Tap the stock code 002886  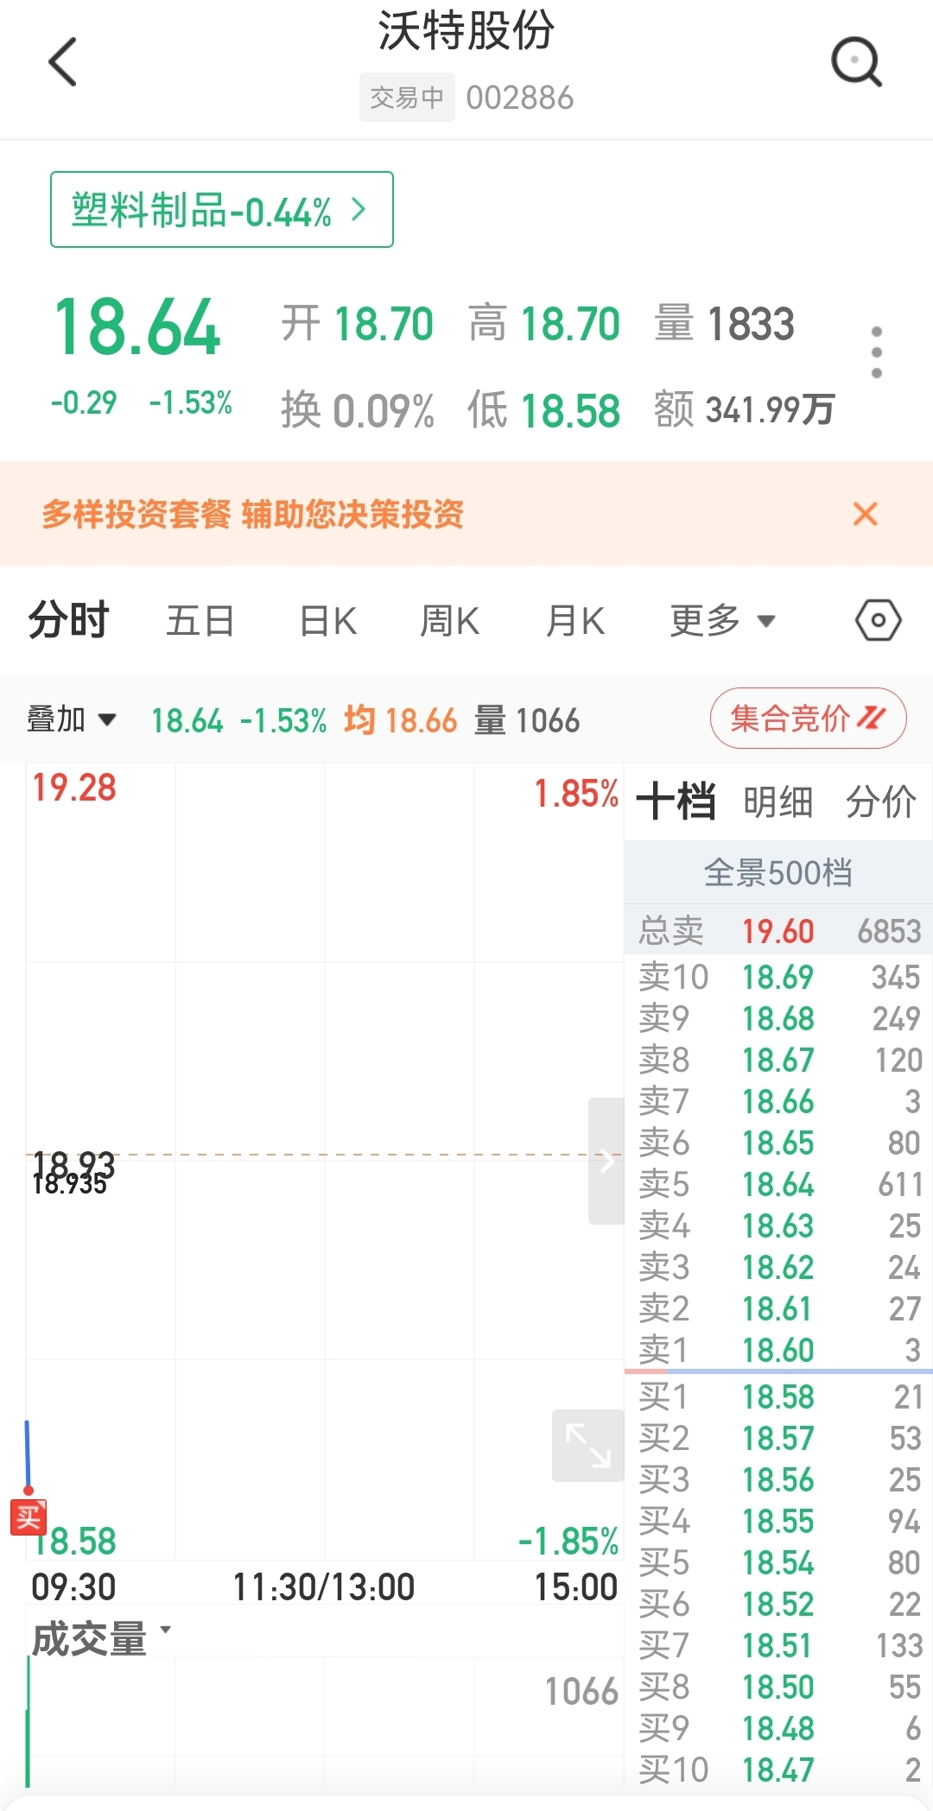click(520, 98)
